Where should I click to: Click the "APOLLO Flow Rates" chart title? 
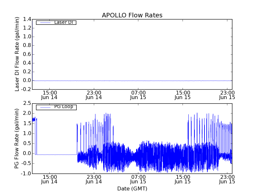[132, 15]
